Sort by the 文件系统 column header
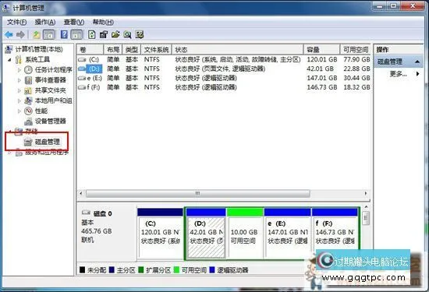 pos(156,50)
